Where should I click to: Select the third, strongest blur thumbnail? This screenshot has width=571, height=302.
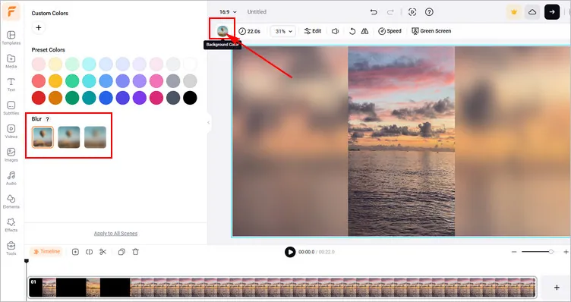click(x=95, y=137)
